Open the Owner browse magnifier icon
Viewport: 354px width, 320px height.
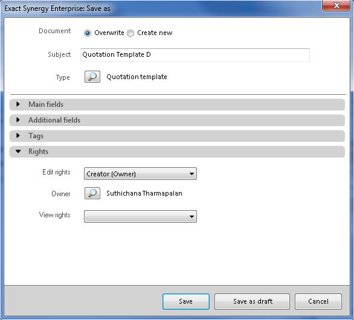tap(92, 193)
